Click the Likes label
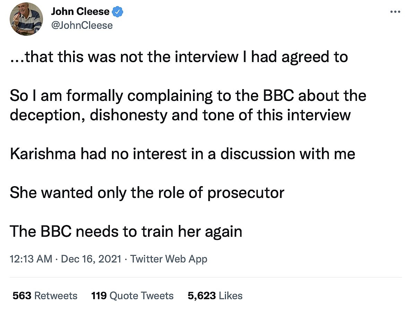This screenshot has height=312, width=411. click(231, 296)
